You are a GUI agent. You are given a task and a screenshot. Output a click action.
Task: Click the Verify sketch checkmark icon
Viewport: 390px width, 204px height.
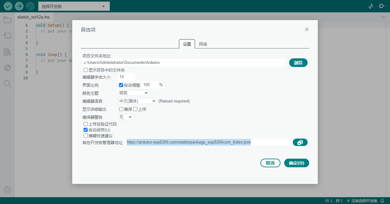pos(8,6)
